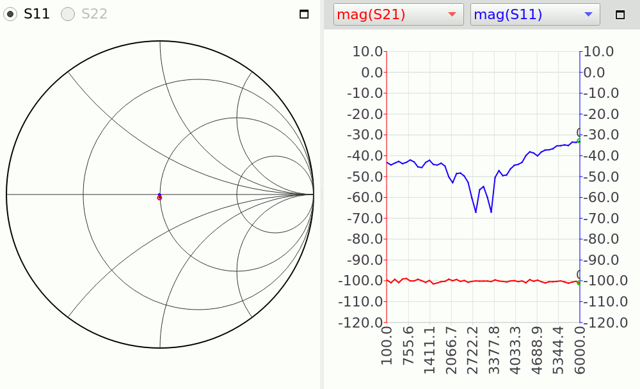The width and height of the screenshot is (640, 389).
Task: Click the red marker at Smith chart center
Action: (x=159, y=198)
